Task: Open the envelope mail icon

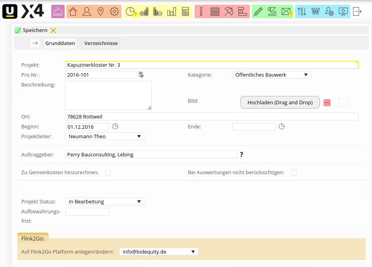Action: [286, 12]
